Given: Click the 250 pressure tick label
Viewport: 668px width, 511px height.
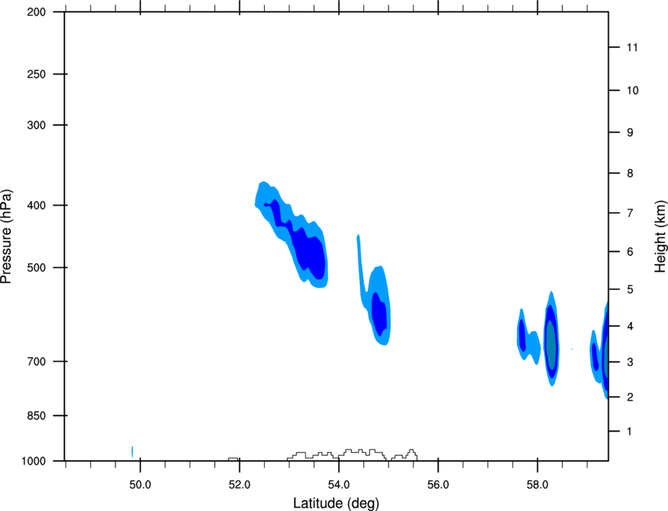Looking at the screenshot, I should (36, 74).
